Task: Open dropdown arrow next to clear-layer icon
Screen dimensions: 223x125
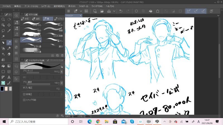Action: pos(81,11)
